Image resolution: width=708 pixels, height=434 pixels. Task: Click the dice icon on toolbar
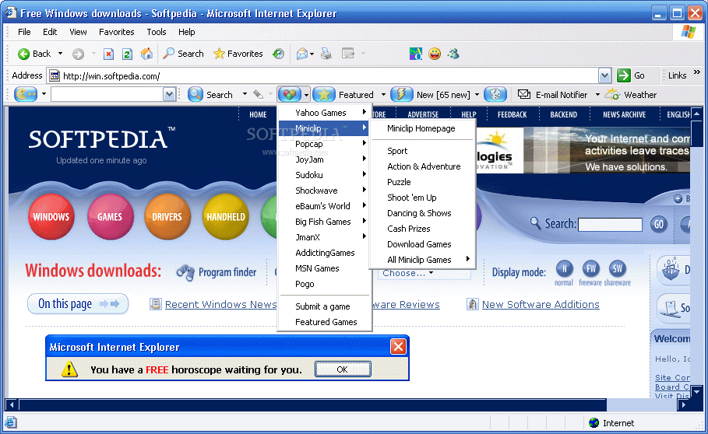pyautogui.click(x=495, y=94)
